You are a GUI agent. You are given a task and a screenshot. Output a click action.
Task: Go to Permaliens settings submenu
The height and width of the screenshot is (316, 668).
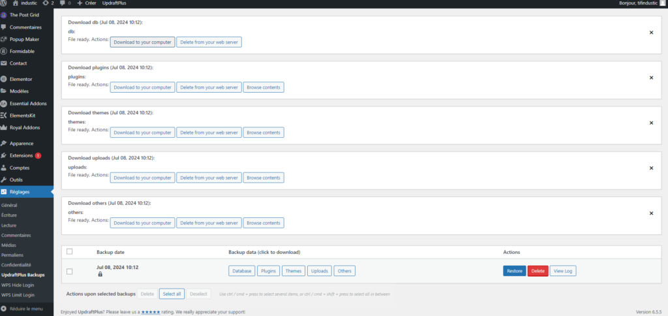pyautogui.click(x=12, y=255)
